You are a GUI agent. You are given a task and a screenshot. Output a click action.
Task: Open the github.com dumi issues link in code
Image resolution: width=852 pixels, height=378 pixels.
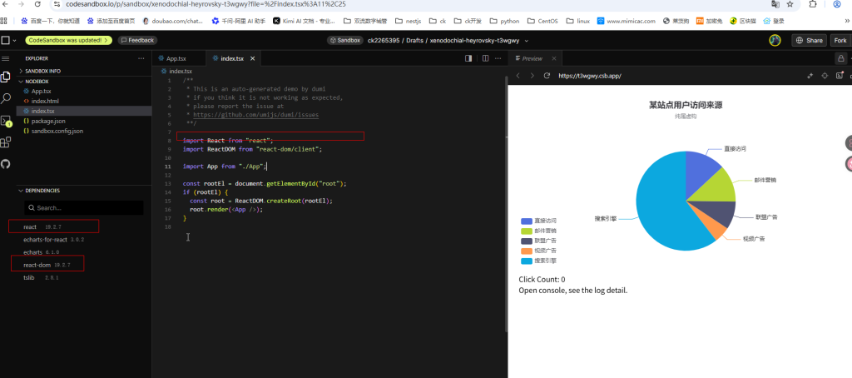pos(255,115)
